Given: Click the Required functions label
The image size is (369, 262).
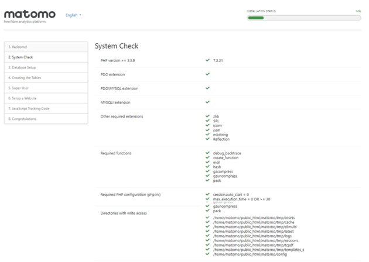Looking at the screenshot, I should coord(116,153).
